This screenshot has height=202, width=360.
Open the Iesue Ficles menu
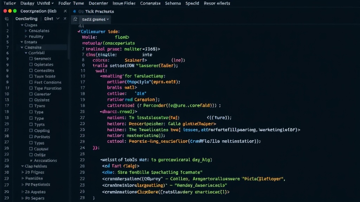point(124,3)
